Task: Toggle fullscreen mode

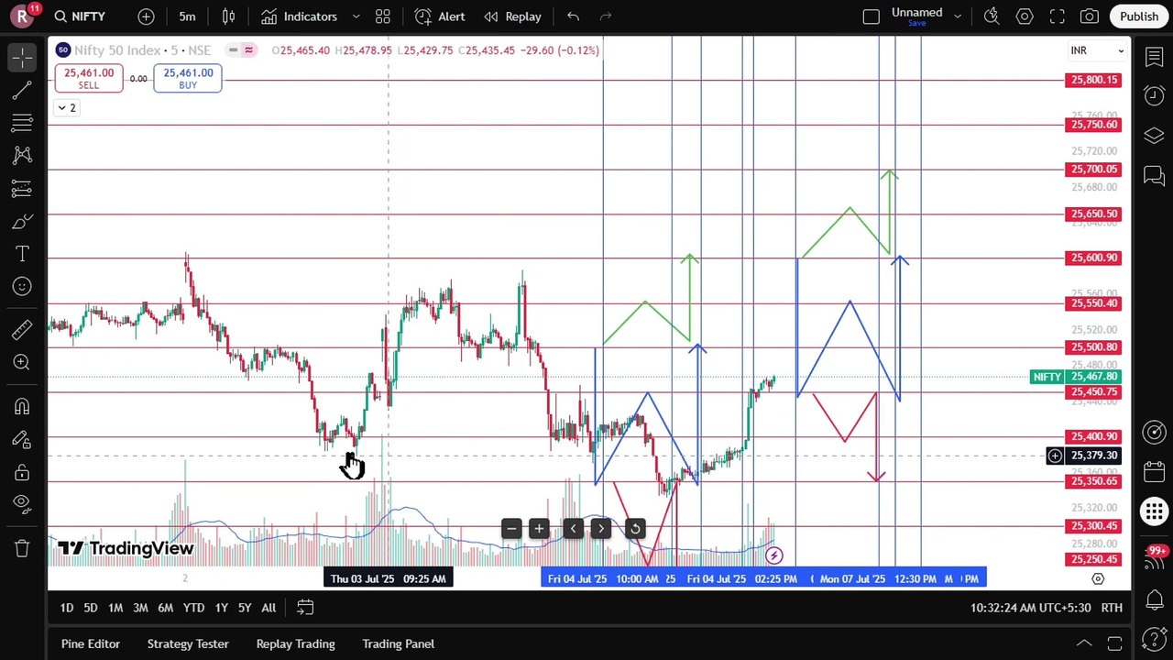Action: point(1057,16)
